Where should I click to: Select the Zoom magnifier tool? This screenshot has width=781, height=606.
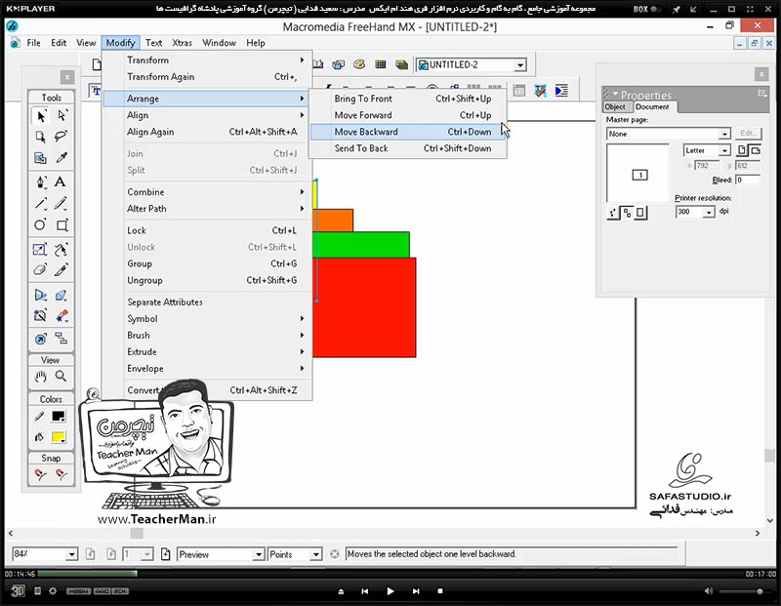click(62, 377)
